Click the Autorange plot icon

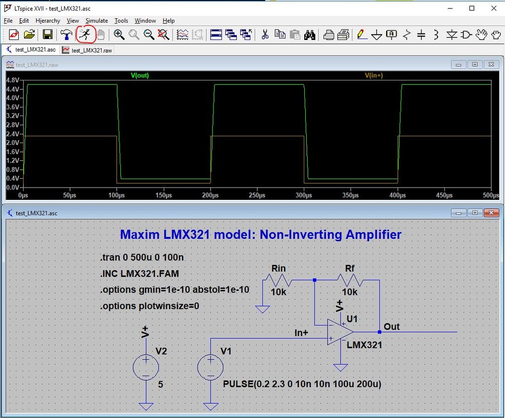coord(182,35)
